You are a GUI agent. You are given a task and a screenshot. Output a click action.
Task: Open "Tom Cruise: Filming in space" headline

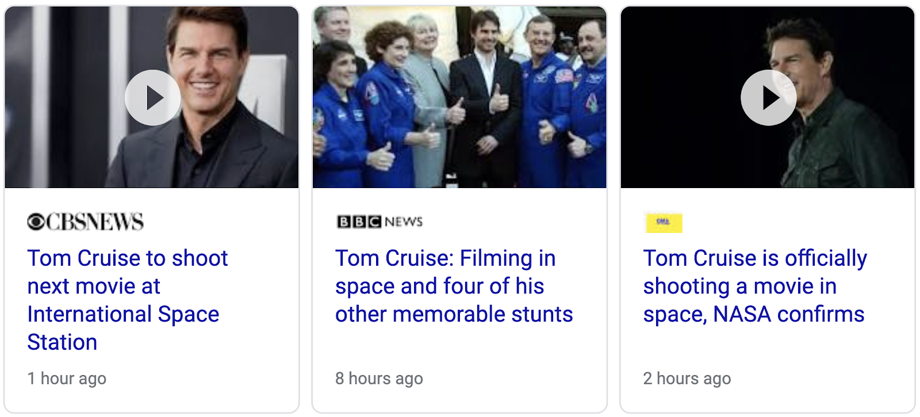pyautogui.click(x=445, y=258)
